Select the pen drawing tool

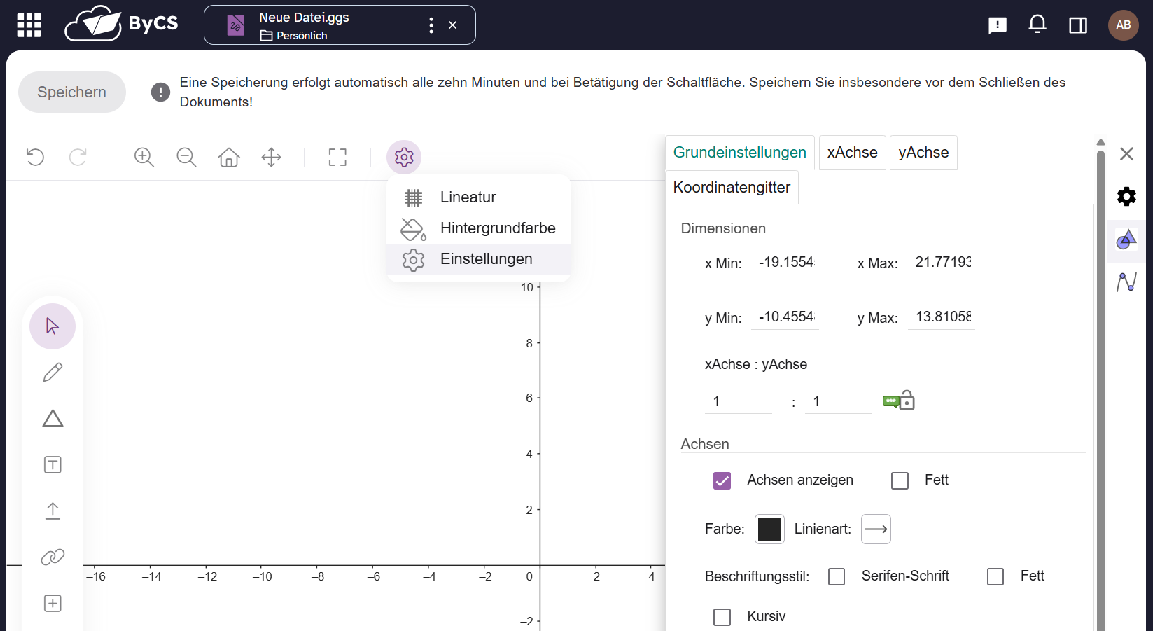point(53,373)
